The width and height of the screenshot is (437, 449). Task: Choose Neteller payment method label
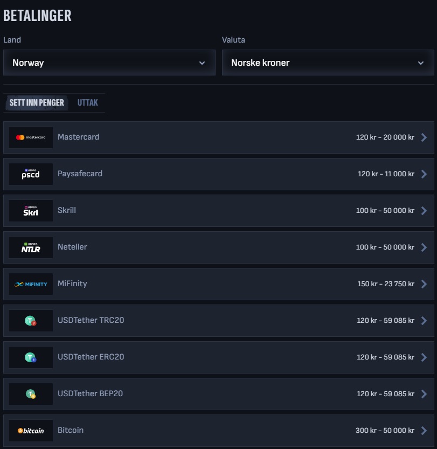pyautogui.click(x=72, y=247)
